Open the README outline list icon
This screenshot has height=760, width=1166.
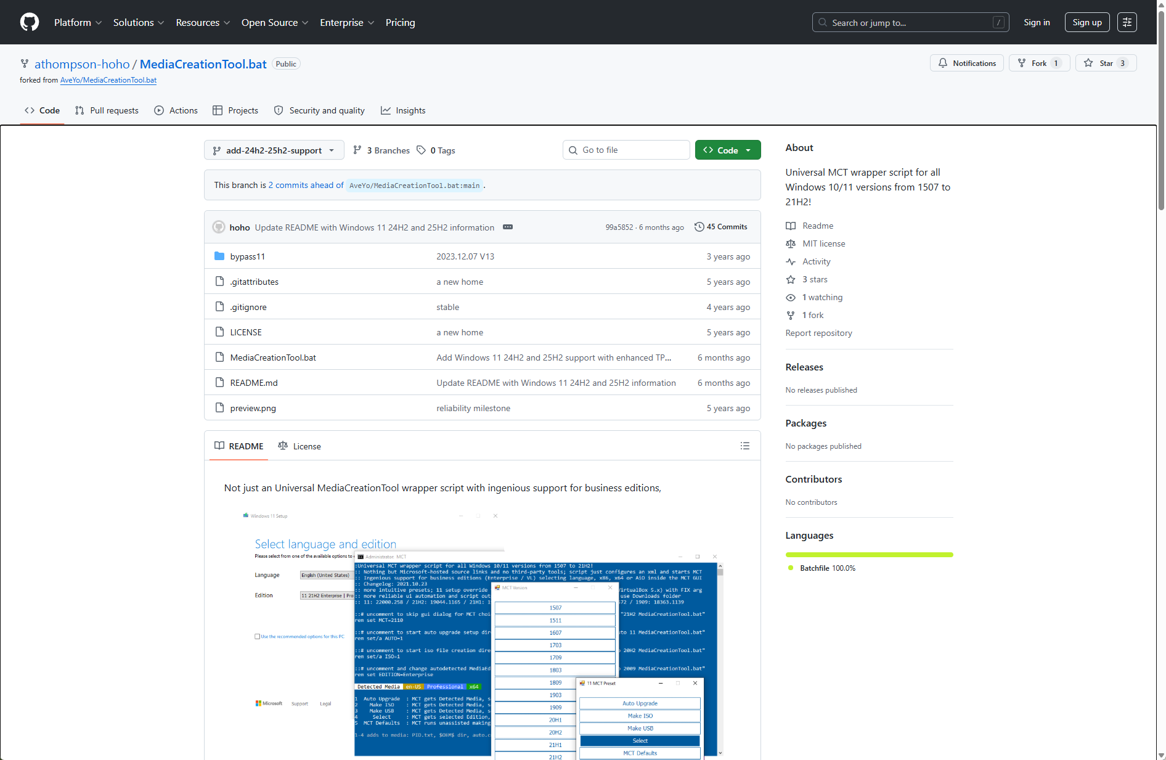click(745, 446)
